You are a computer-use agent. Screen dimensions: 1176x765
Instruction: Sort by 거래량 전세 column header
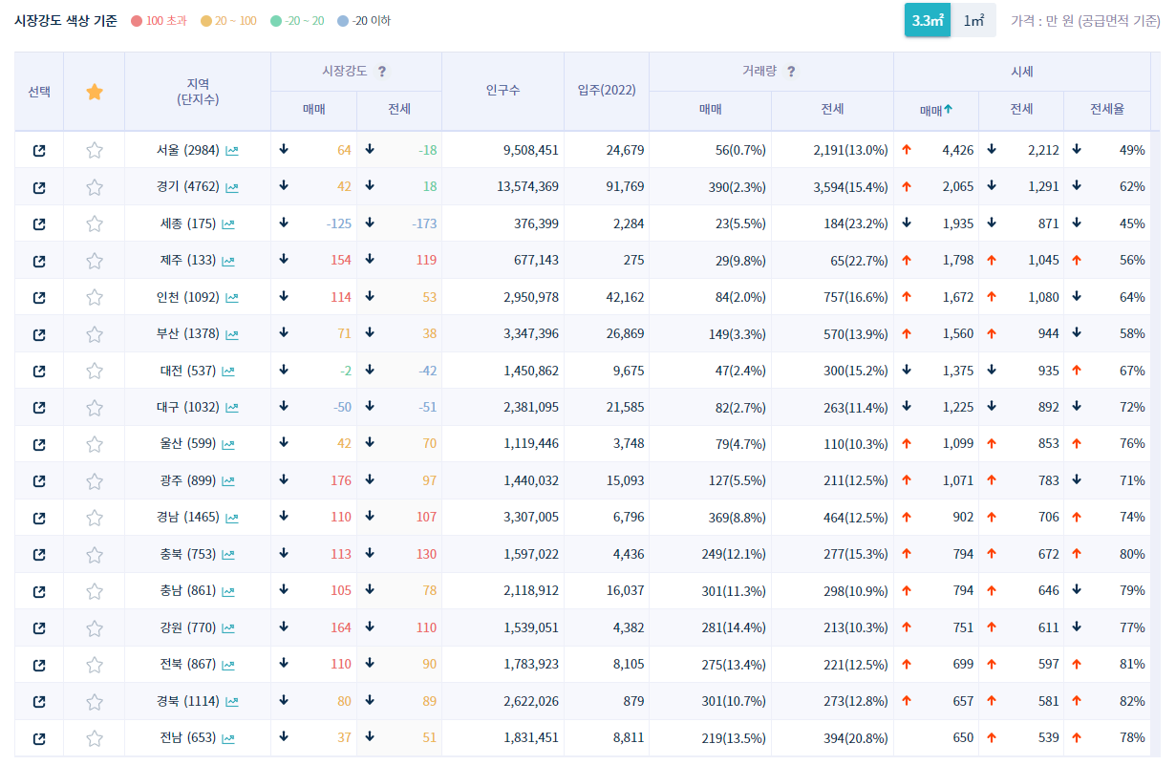tap(832, 110)
